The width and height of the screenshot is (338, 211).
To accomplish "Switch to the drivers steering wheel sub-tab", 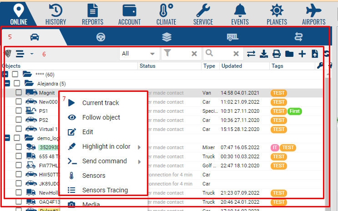I will [101, 37].
